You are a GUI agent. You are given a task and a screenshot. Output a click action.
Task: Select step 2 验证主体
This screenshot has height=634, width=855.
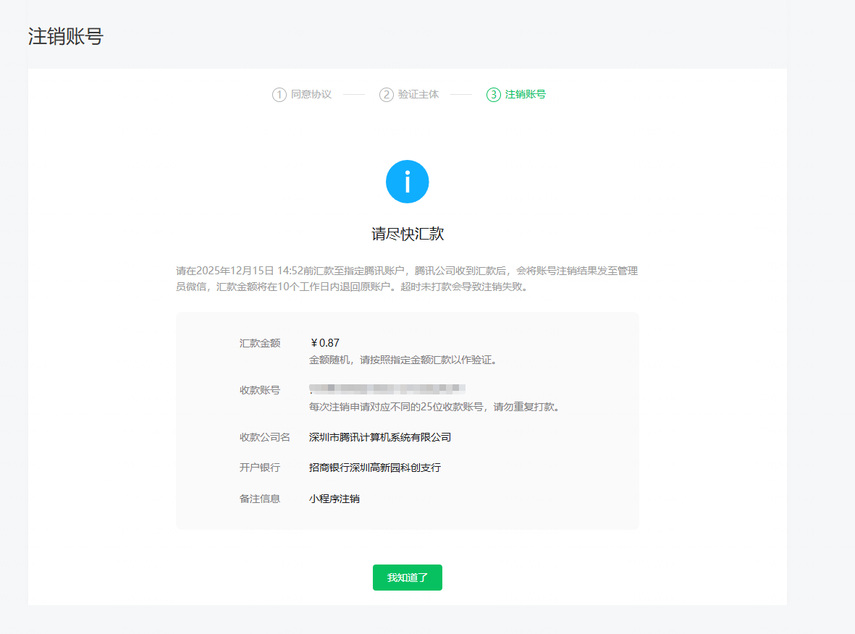click(409, 94)
